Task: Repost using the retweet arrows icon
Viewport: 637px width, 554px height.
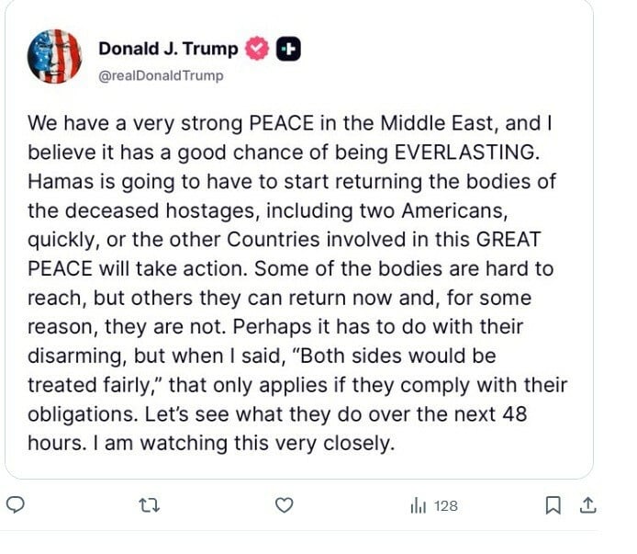Action: click(x=142, y=504)
